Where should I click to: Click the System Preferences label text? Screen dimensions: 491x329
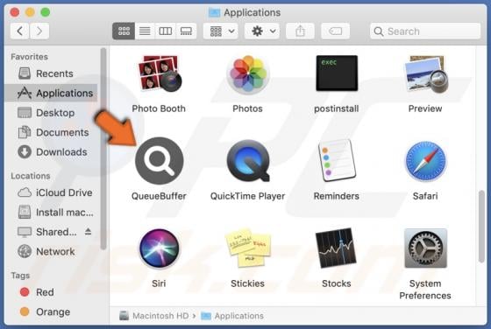(x=425, y=290)
